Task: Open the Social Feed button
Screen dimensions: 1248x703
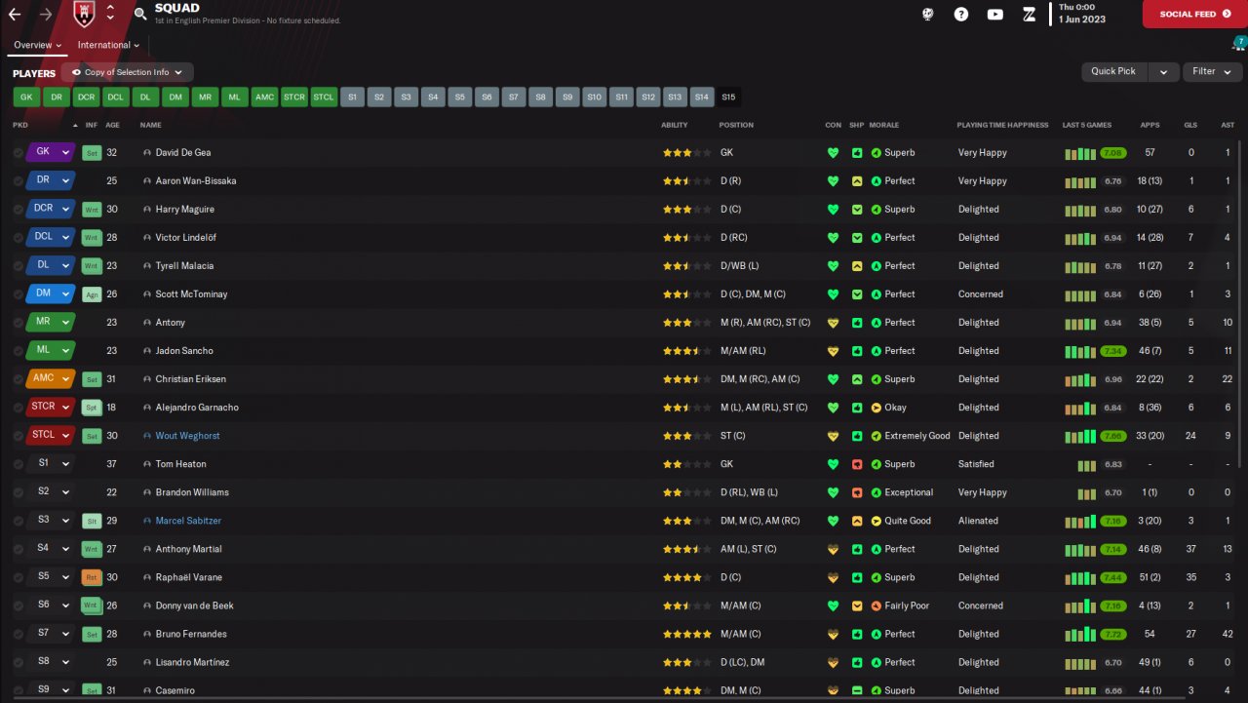Action: pos(1194,15)
